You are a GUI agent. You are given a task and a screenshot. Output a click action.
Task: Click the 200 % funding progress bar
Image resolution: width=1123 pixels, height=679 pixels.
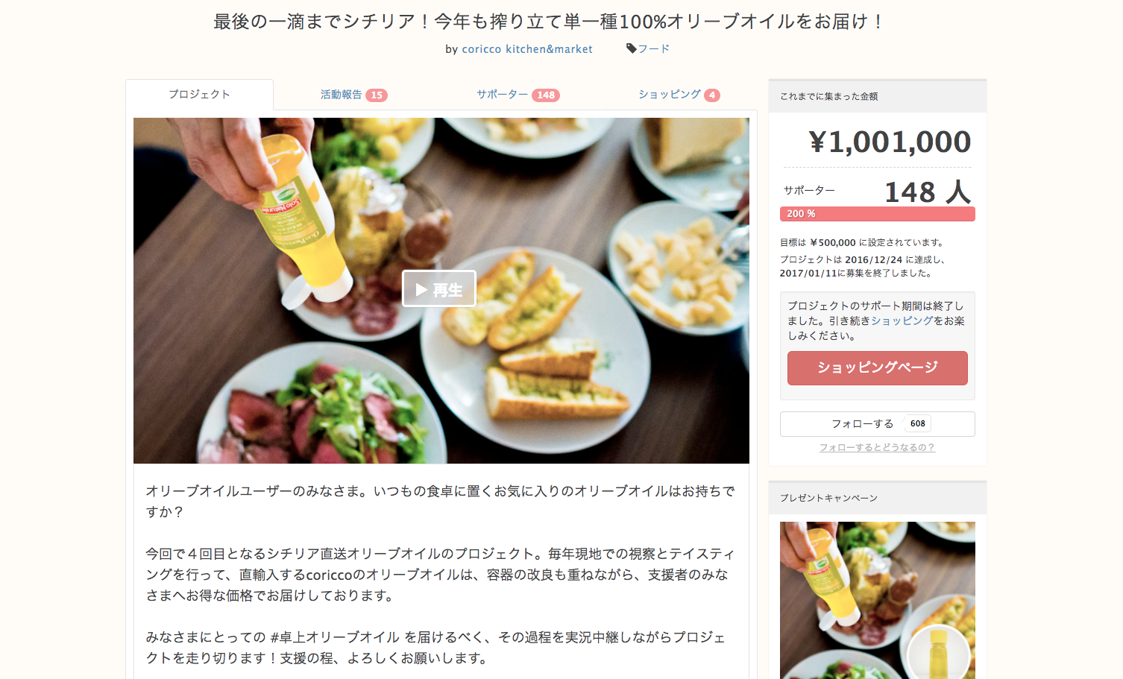[877, 214]
